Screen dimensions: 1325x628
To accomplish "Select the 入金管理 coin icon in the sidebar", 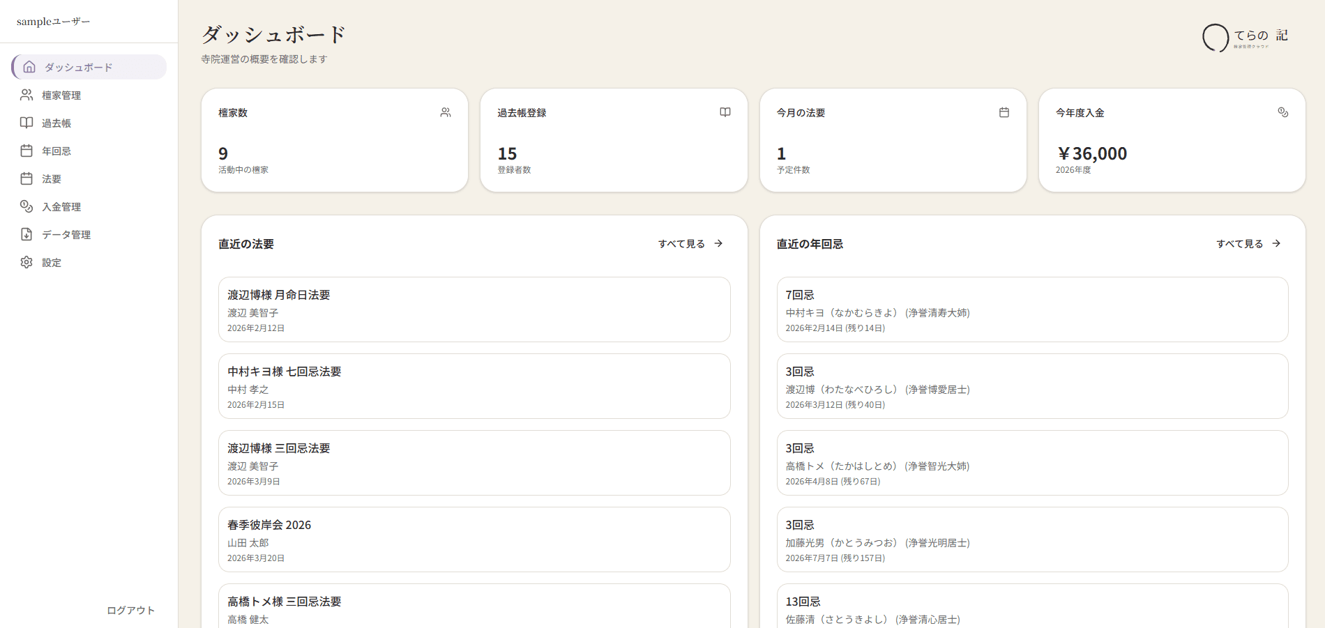I will [26, 206].
